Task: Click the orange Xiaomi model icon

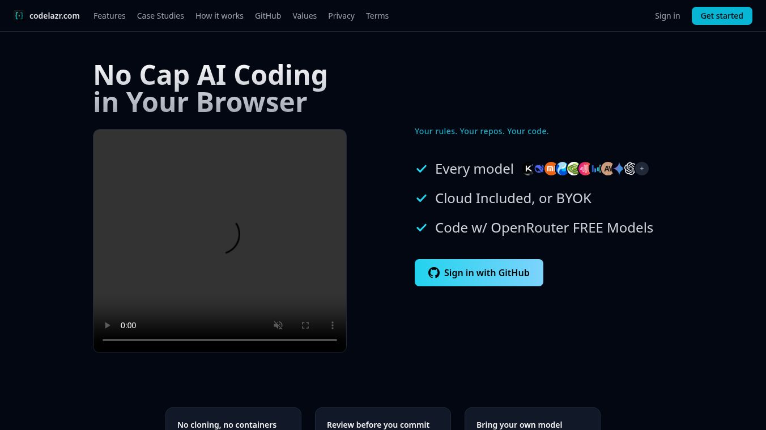Action: coord(551,169)
